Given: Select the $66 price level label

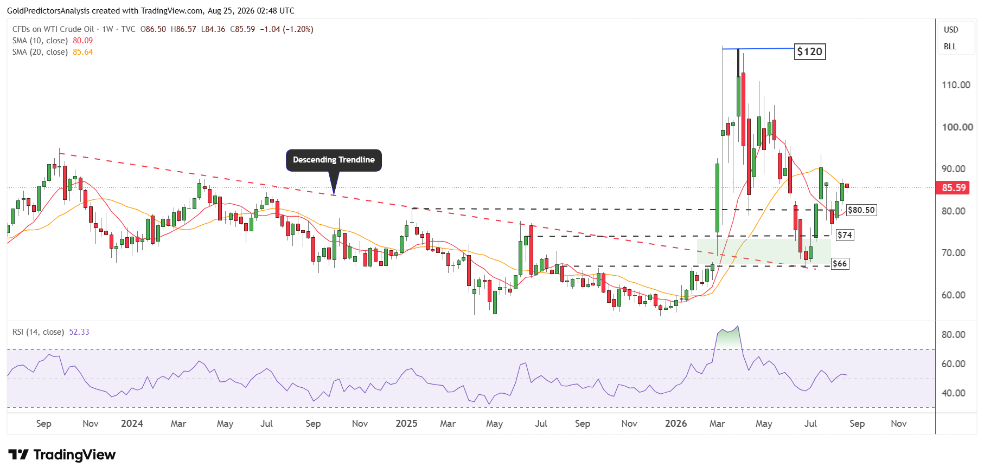Looking at the screenshot, I should click(840, 264).
